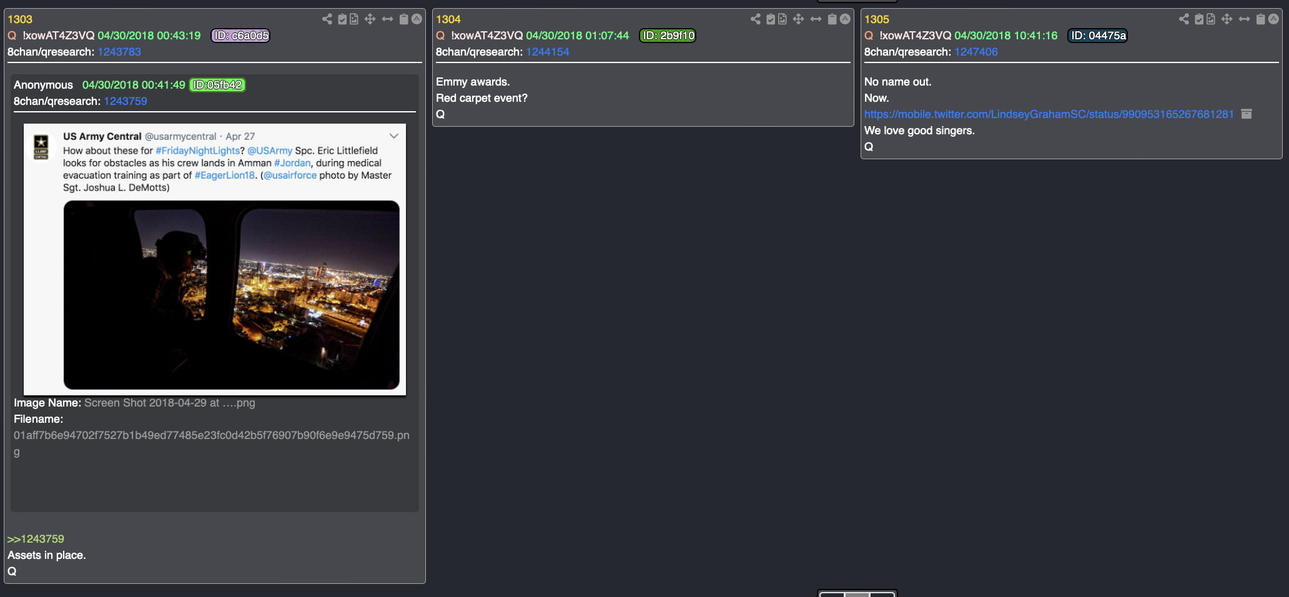The height and width of the screenshot is (597, 1289).
Task: Click the clipboard-check icon on post 1305
Action: (1199, 19)
